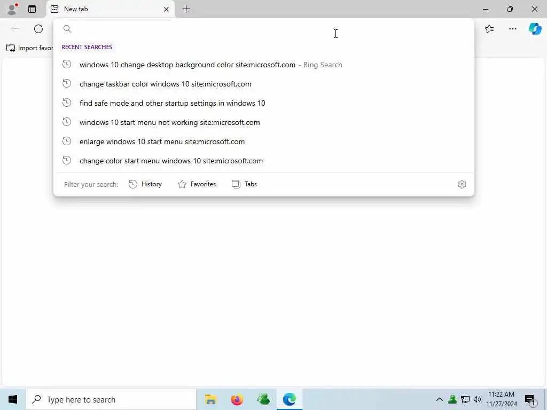Screen dimensions: 547x410
Task: Pick 'change color start menu windows 10' suggestion
Action: [264, 161]
